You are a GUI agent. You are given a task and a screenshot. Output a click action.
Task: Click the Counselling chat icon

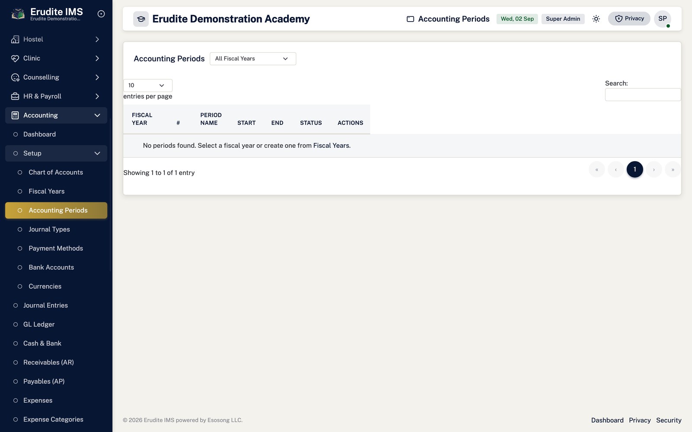(x=15, y=77)
